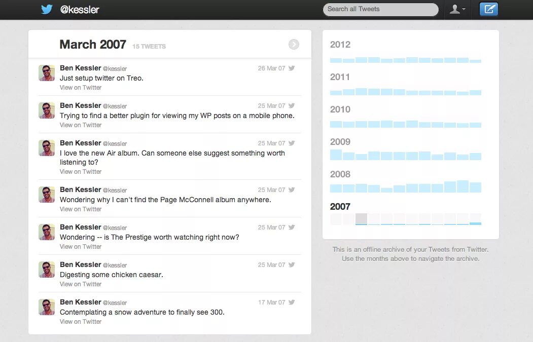Viewport: 533px width, 342px height.
Task: Select first month bar of 2010
Action: click(336, 124)
